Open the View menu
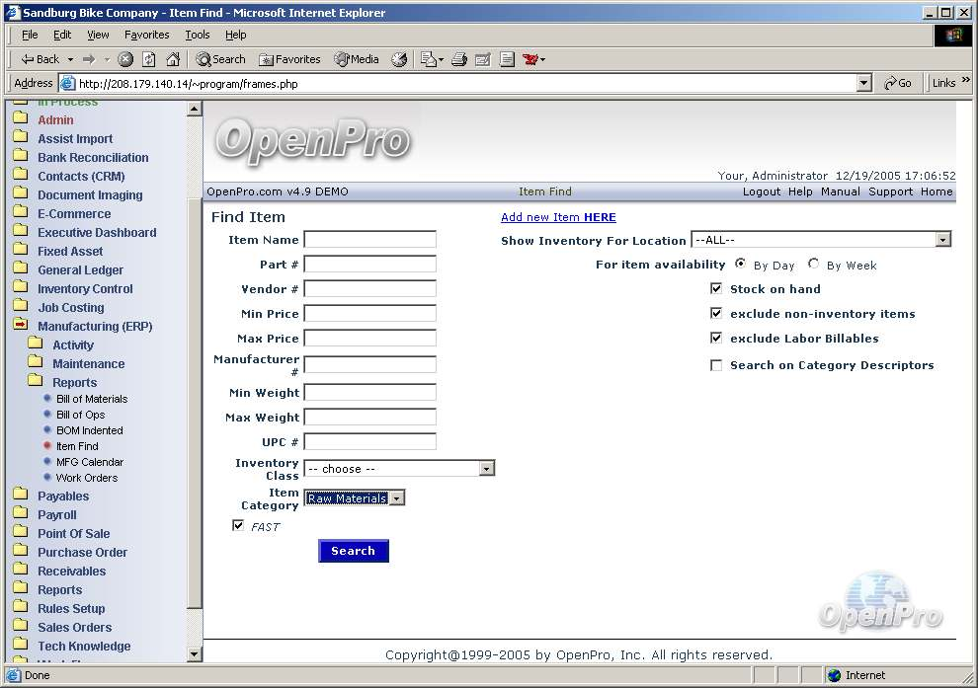This screenshot has height=688, width=978. pyautogui.click(x=98, y=35)
